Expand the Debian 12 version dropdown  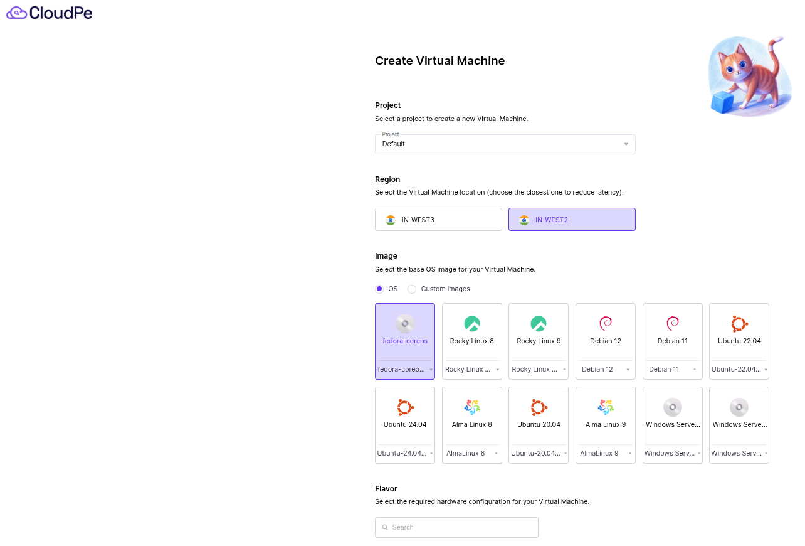pyautogui.click(x=605, y=370)
